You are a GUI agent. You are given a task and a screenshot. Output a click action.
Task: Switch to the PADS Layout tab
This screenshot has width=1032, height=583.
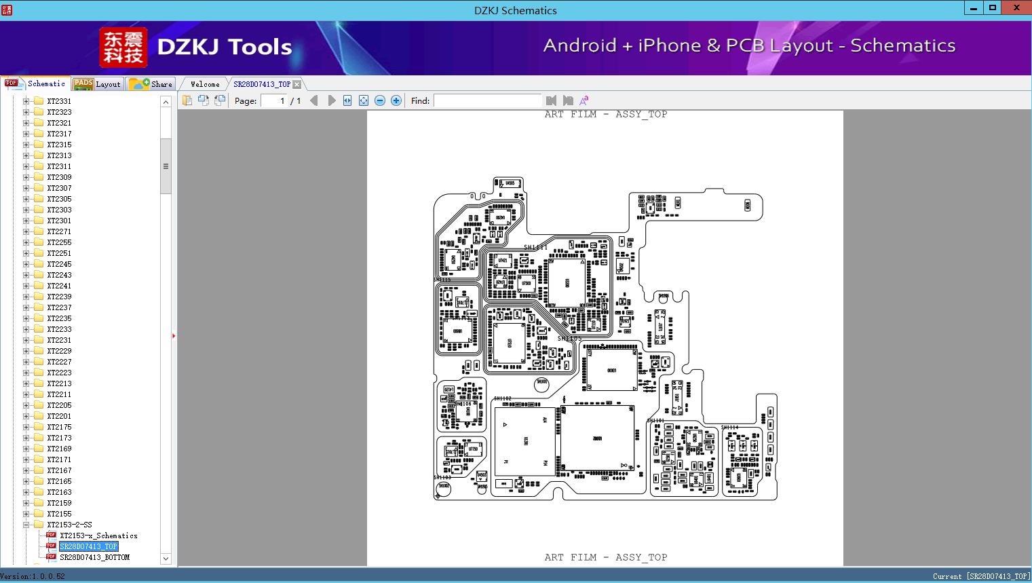[x=97, y=83]
